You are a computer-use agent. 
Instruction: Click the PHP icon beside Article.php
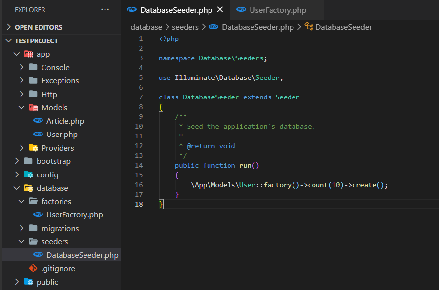click(x=38, y=121)
